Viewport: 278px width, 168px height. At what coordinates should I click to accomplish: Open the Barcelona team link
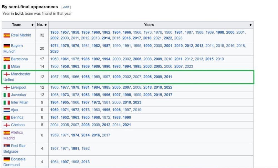(19, 59)
